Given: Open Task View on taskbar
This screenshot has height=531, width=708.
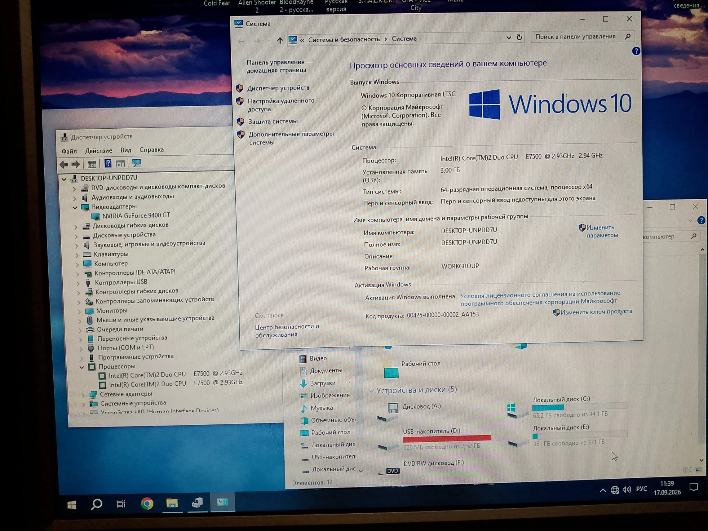Looking at the screenshot, I should tap(121, 504).
